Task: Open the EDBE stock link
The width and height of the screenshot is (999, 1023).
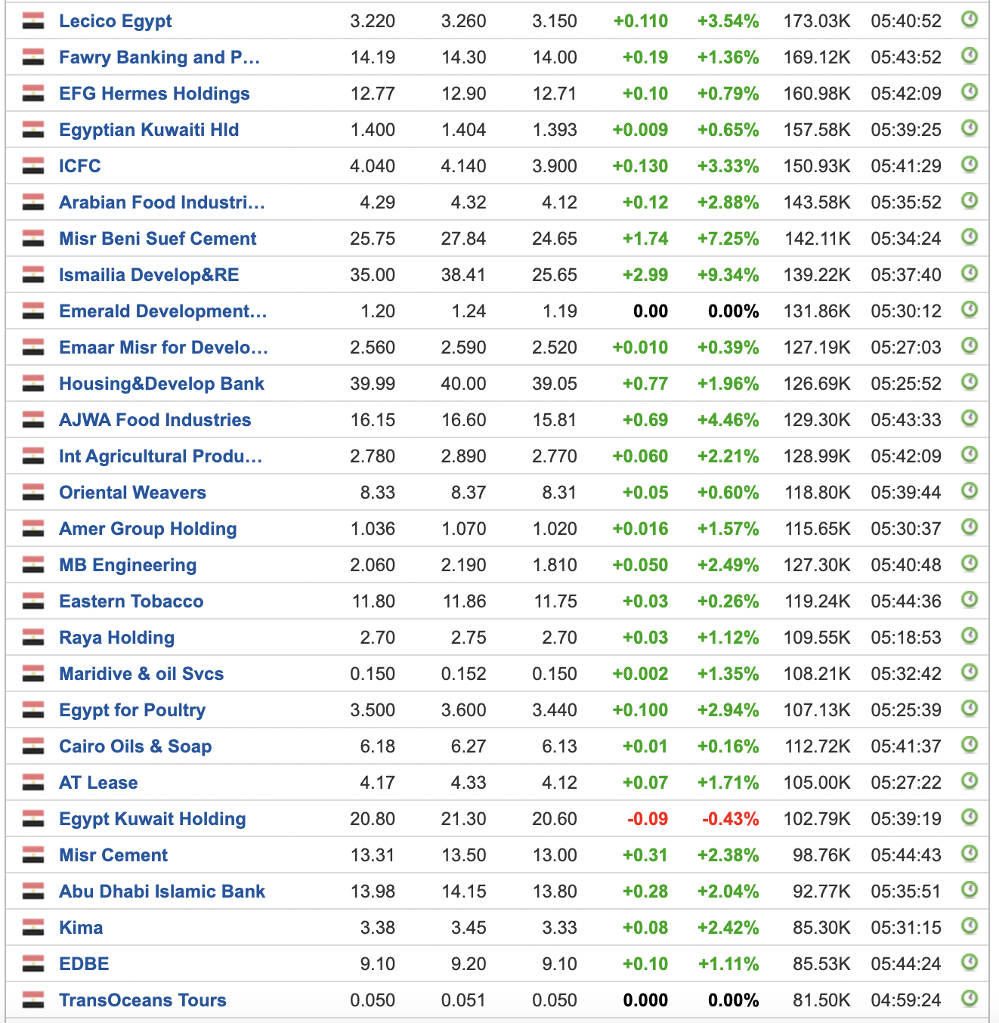Action: click(x=84, y=964)
